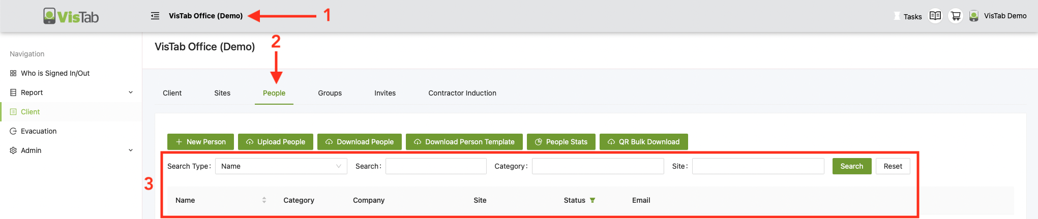Click the Reset button
This screenshot has height=219, width=1038.
click(893, 166)
